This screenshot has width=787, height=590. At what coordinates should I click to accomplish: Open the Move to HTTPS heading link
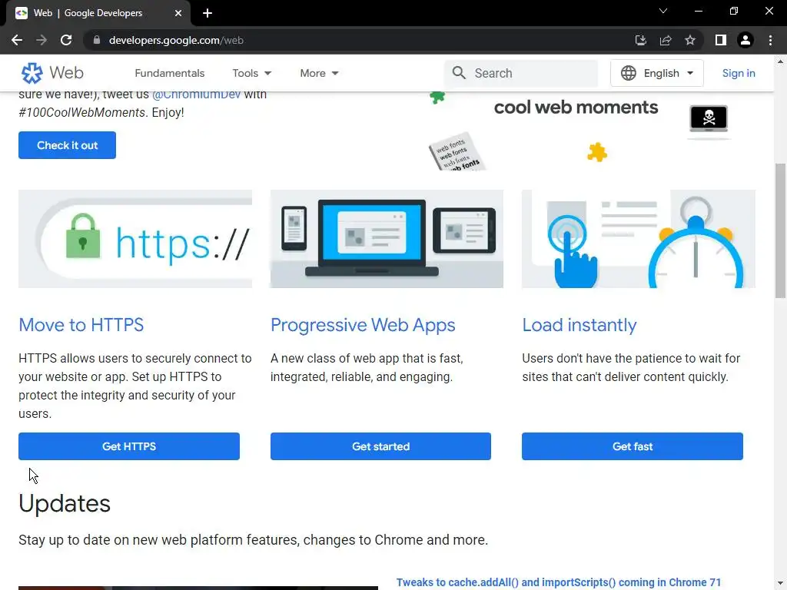point(81,325)
